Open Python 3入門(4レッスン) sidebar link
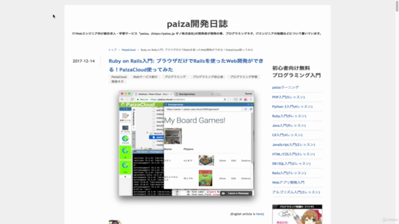 (x=292, y=106)
